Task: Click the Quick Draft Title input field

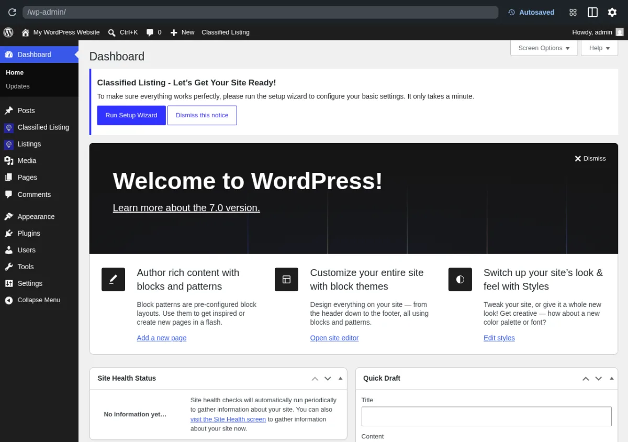Action: tap(487, 416)
